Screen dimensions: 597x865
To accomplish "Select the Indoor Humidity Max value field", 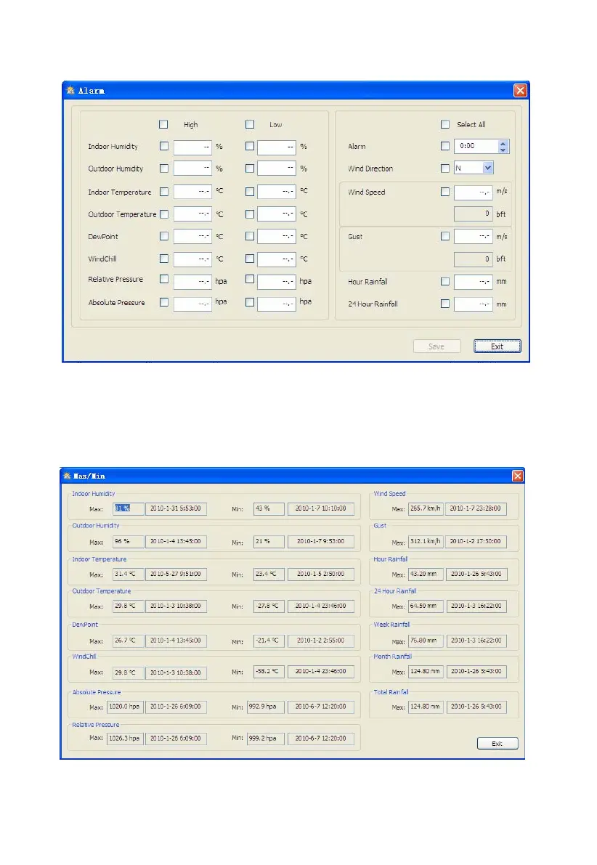I will click(129, 508).
